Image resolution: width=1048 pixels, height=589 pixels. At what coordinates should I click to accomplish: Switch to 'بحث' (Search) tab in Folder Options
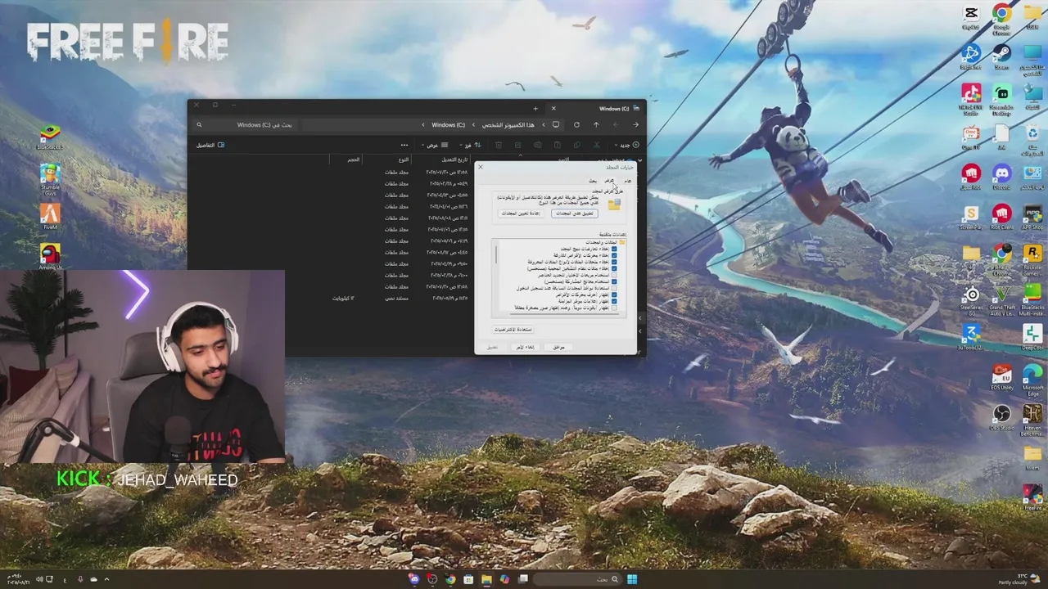pyautogui.click(x=593, y=180)
